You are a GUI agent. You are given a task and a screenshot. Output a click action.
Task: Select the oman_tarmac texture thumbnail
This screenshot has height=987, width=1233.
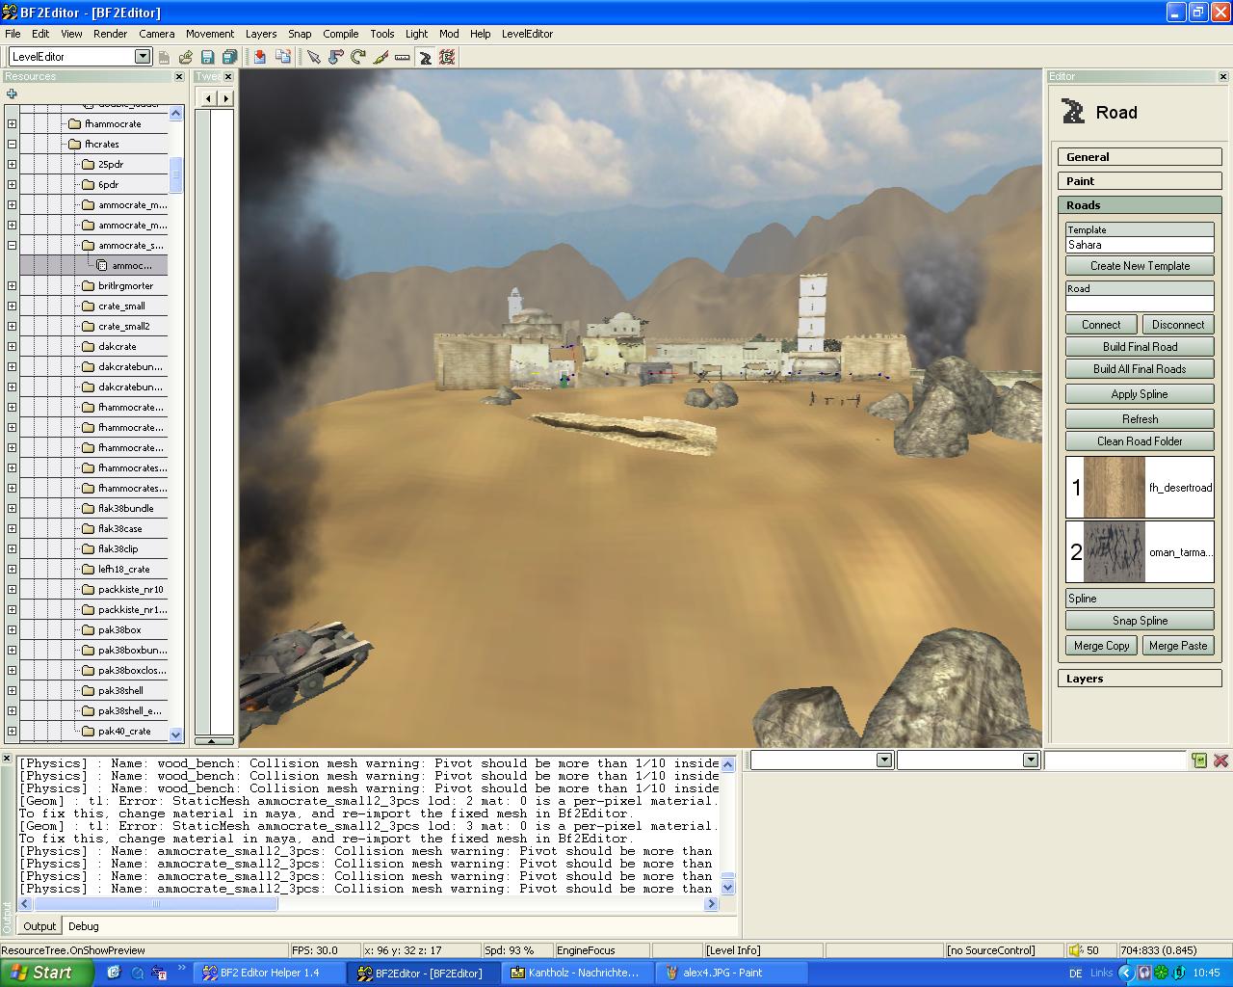[1115, 552]
